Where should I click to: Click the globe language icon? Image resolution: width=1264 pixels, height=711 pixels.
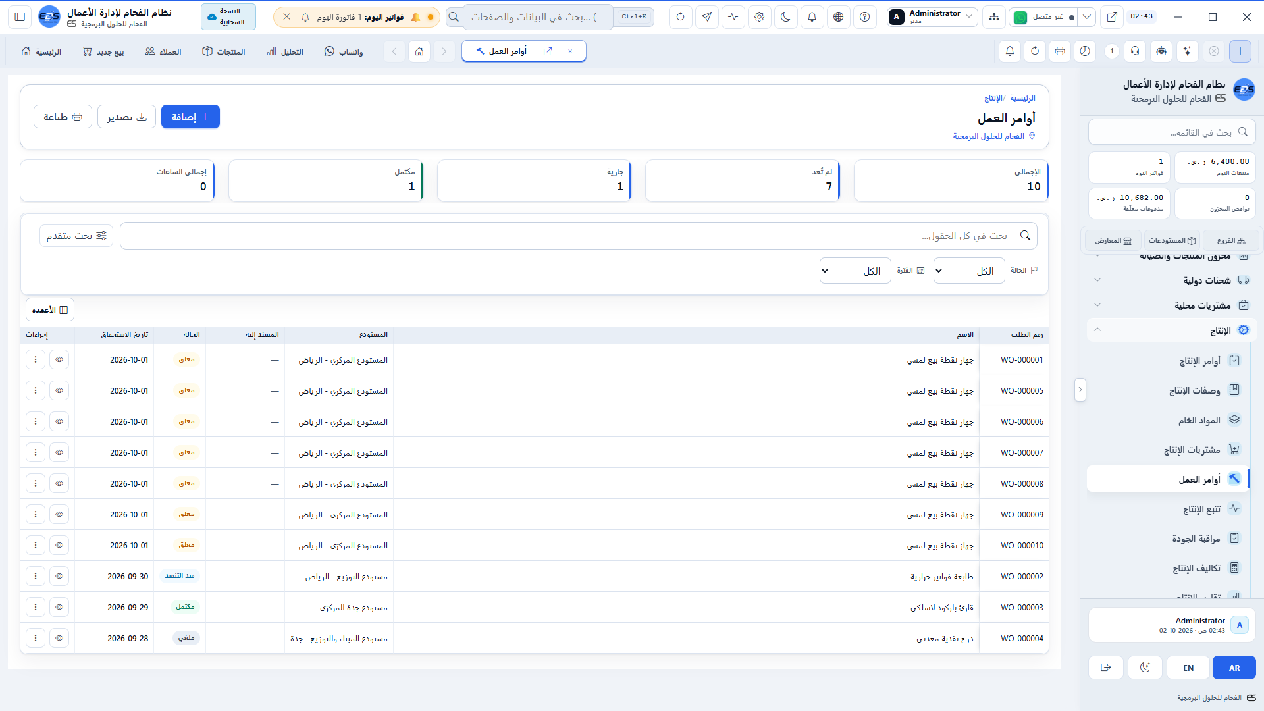click(x=839, y=17)
